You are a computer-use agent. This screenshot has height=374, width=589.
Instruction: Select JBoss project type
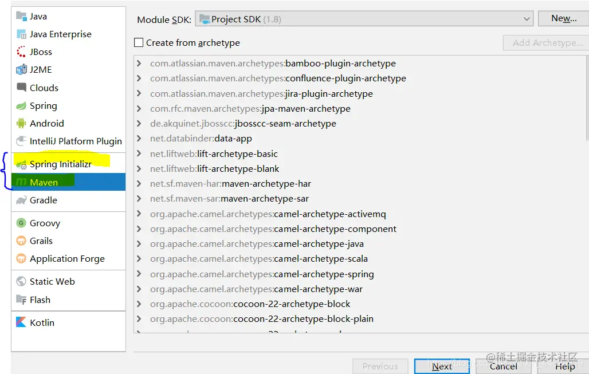tap(68, 52)
